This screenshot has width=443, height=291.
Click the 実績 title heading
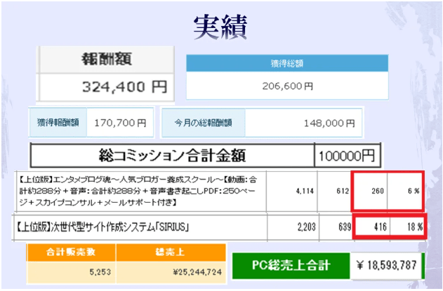pos(220,27)
